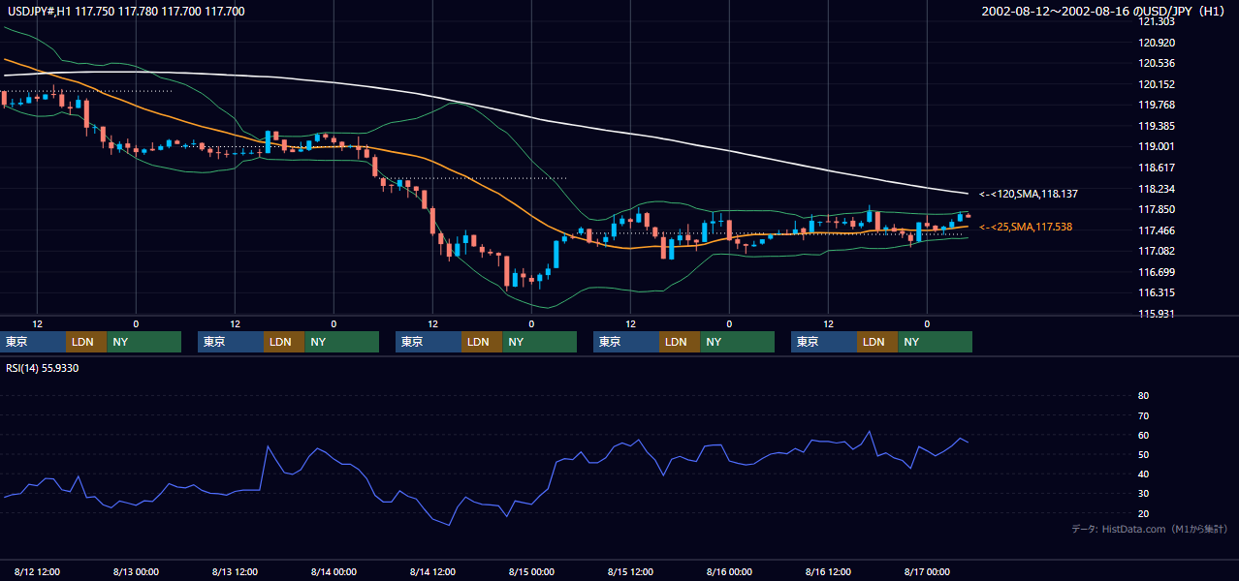Click the August 16 東京 session block
Viewport: 1239px width, 581px height.
click(x=824, y=342)
